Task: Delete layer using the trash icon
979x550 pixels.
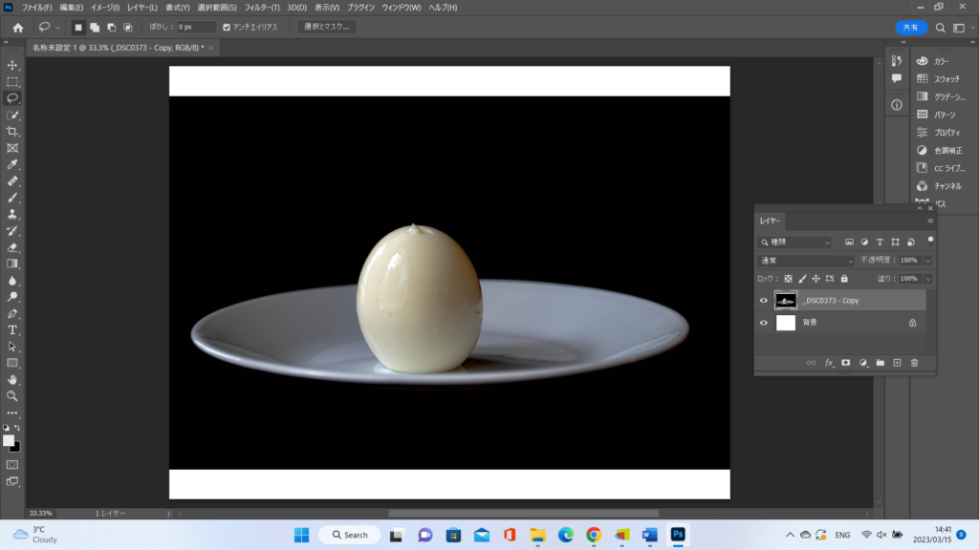Action: pyautogui.click(x=914, y=363)
